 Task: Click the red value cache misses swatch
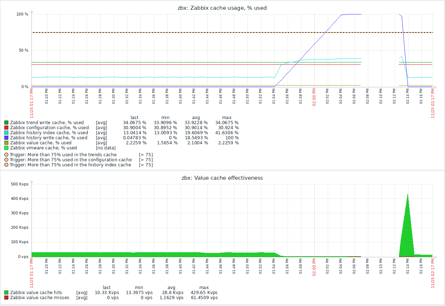click(6, 298)
